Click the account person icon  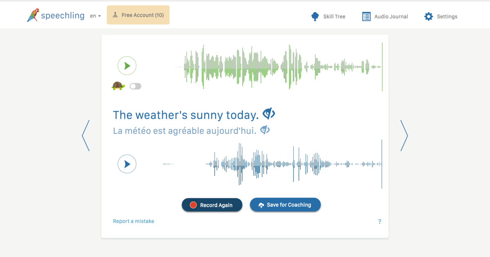click(115, 15)
